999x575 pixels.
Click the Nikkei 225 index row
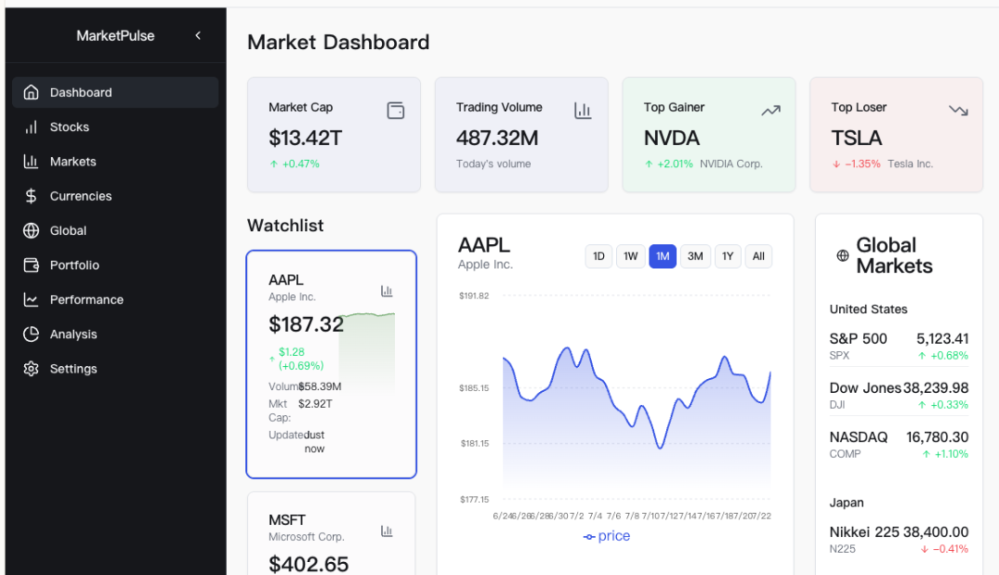click(x=899, y=539)
